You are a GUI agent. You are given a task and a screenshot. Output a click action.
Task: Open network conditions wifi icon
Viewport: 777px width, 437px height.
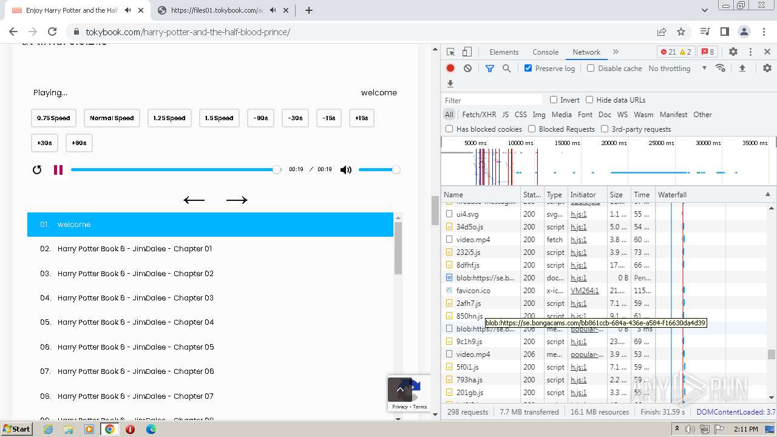coord(721,69)
